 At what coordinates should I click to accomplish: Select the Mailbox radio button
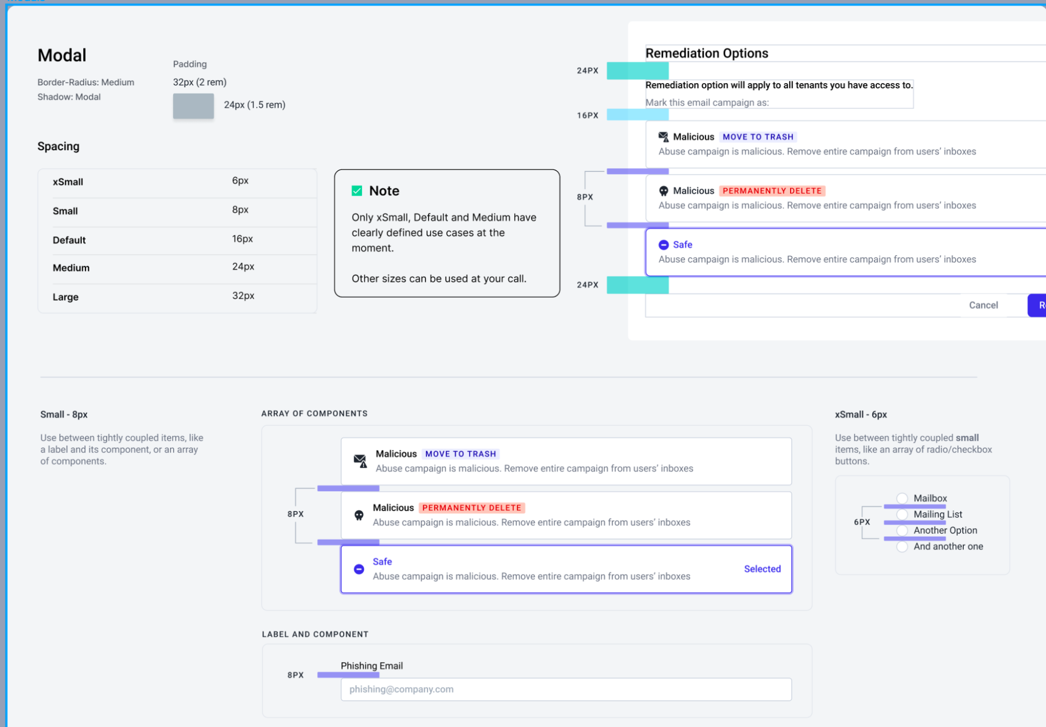[902, 498]
